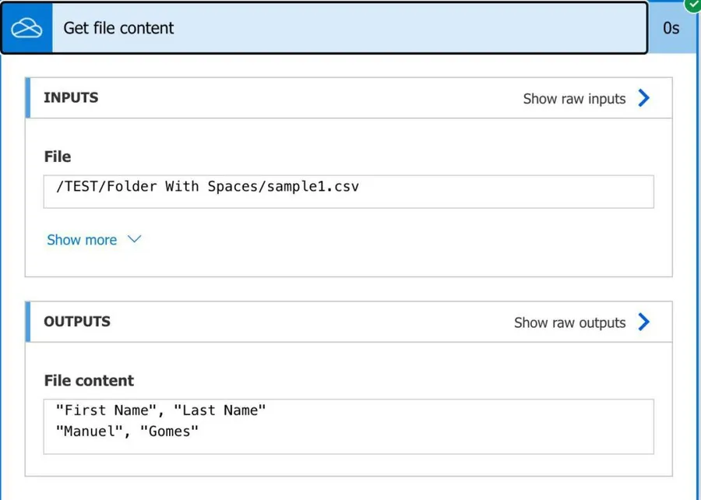Select the INPUTS section header
Image resolution: width=701 pixels, height=500 pixels.
71,98
